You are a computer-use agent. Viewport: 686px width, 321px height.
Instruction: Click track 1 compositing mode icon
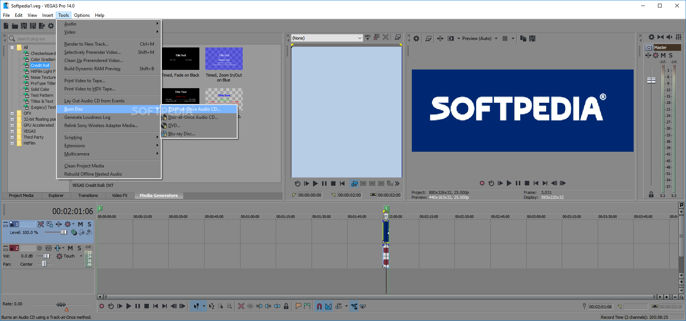coord(74,232)
